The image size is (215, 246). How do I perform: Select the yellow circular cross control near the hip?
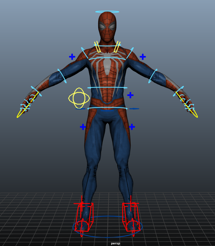pyautogui.click(x=79, y=98)
